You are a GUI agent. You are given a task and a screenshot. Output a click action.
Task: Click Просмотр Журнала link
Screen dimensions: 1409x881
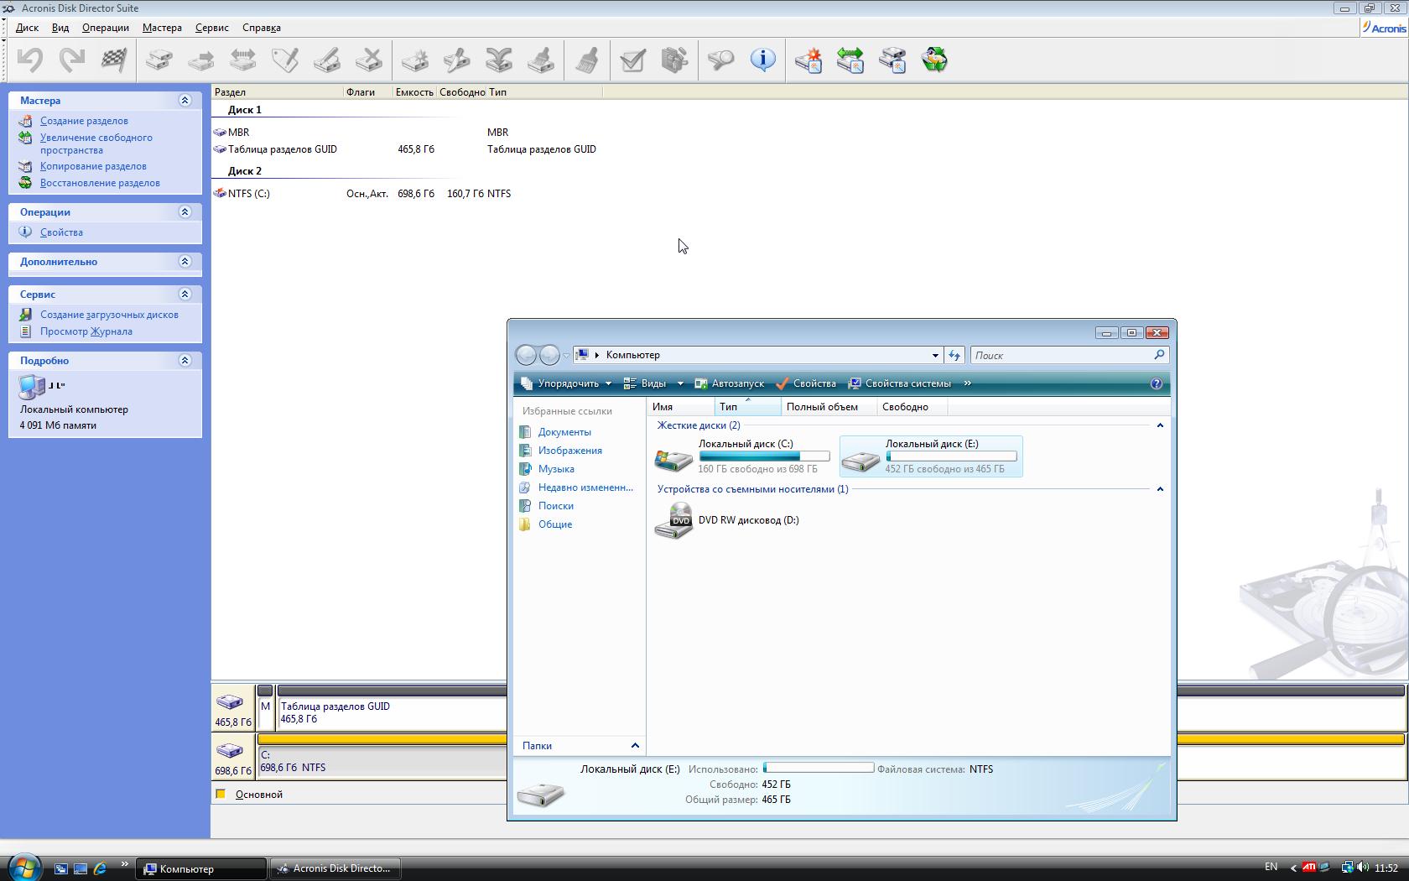click(86, 331)
